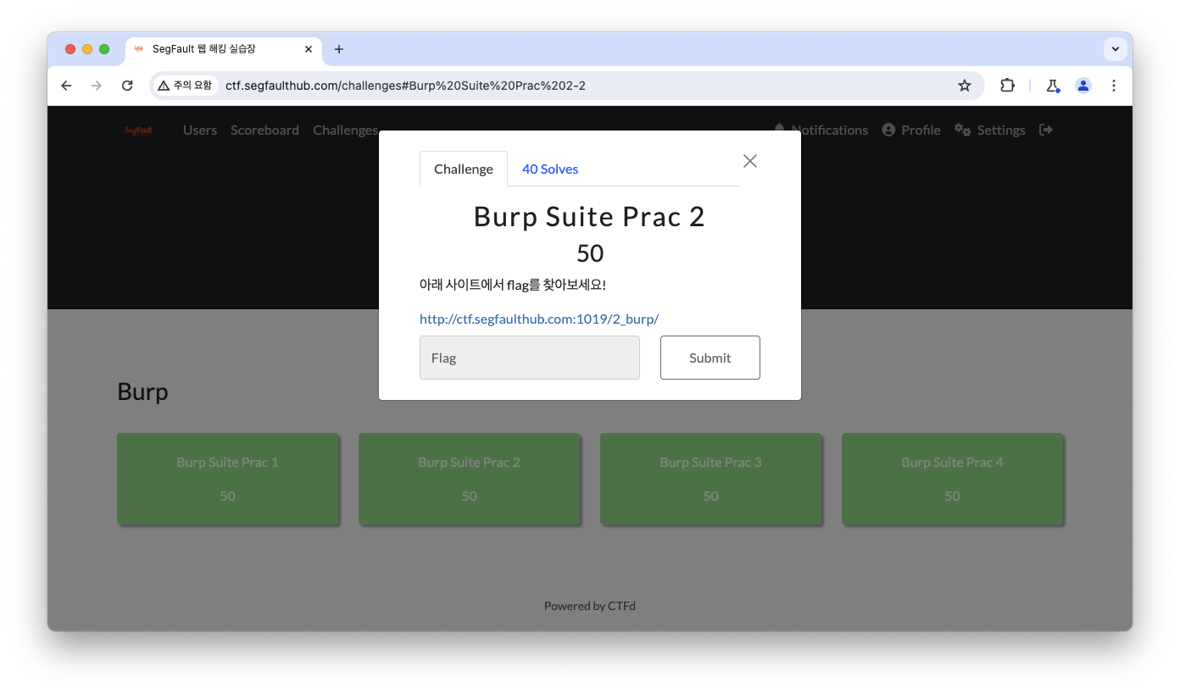This screenshot has width=1180, height=694.
Task: Open the Extensions puzzle icon
Action: (1007, 86)
